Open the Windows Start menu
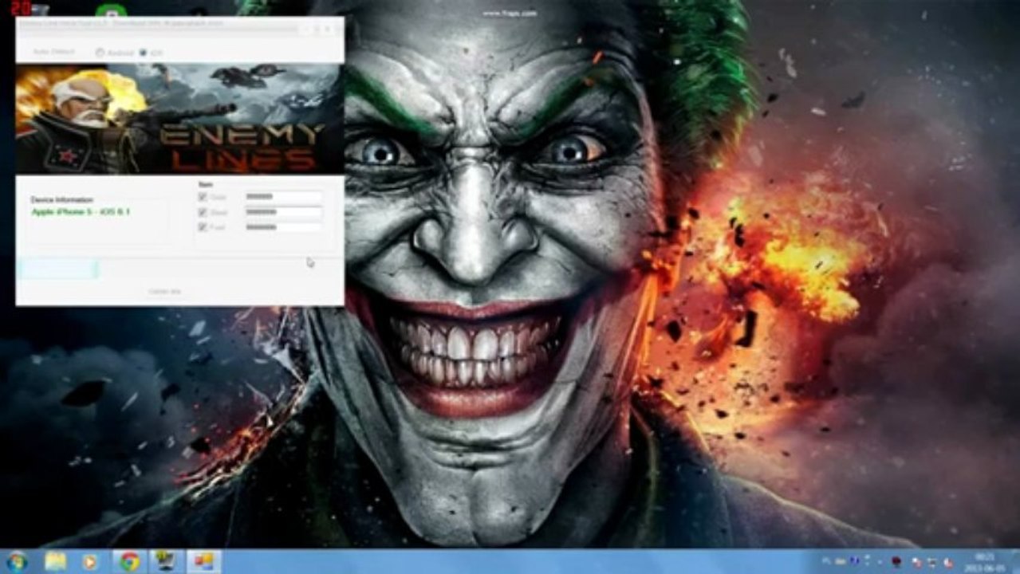The image size is (1020, 574). click(16, 562)
